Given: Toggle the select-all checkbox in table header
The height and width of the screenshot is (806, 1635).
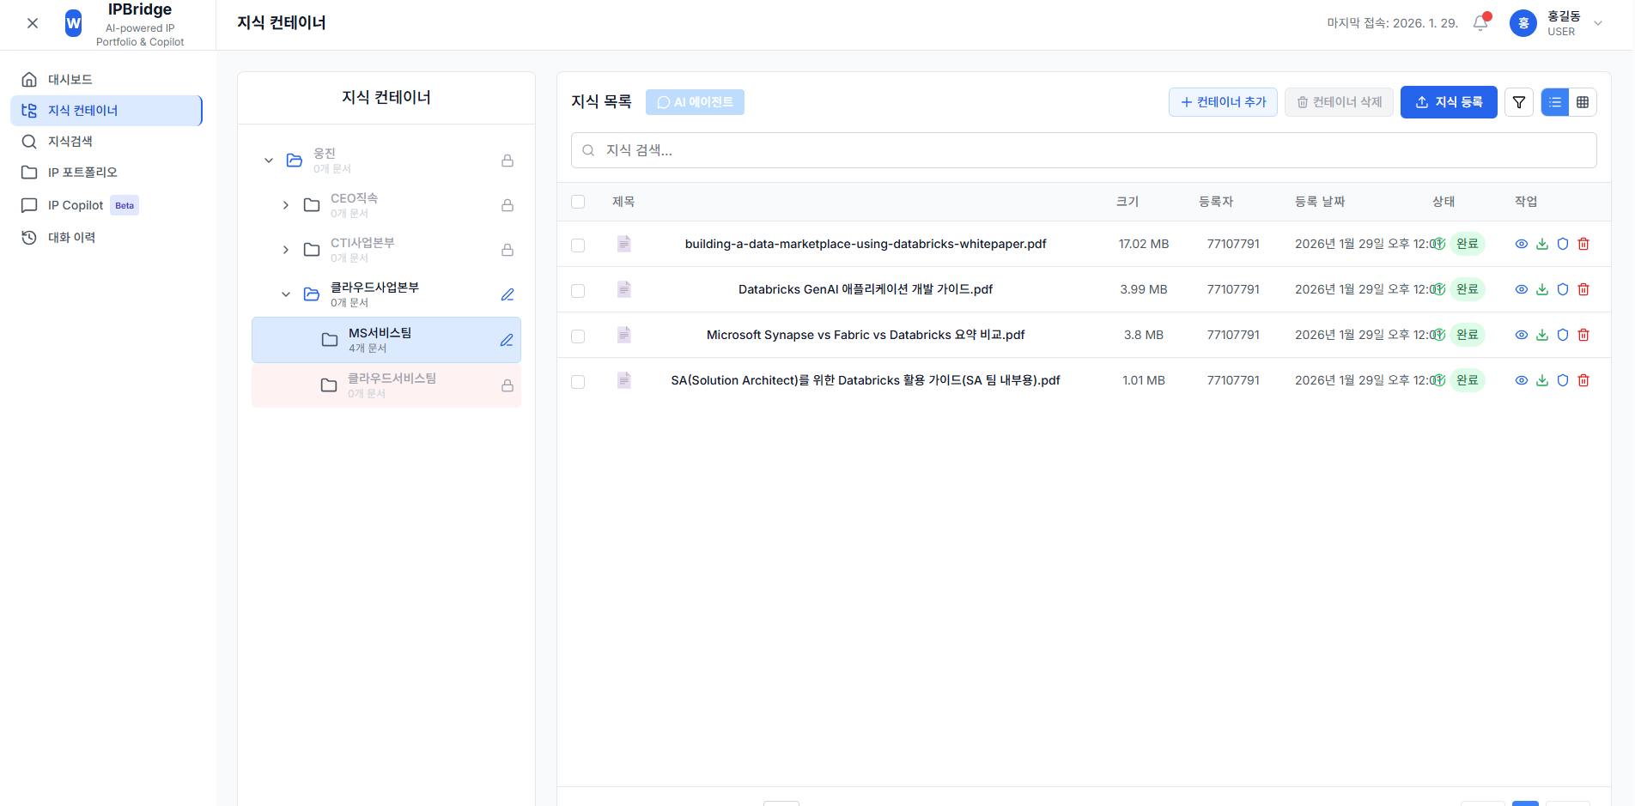Looking at the screenshot, I should click(578, 202).
